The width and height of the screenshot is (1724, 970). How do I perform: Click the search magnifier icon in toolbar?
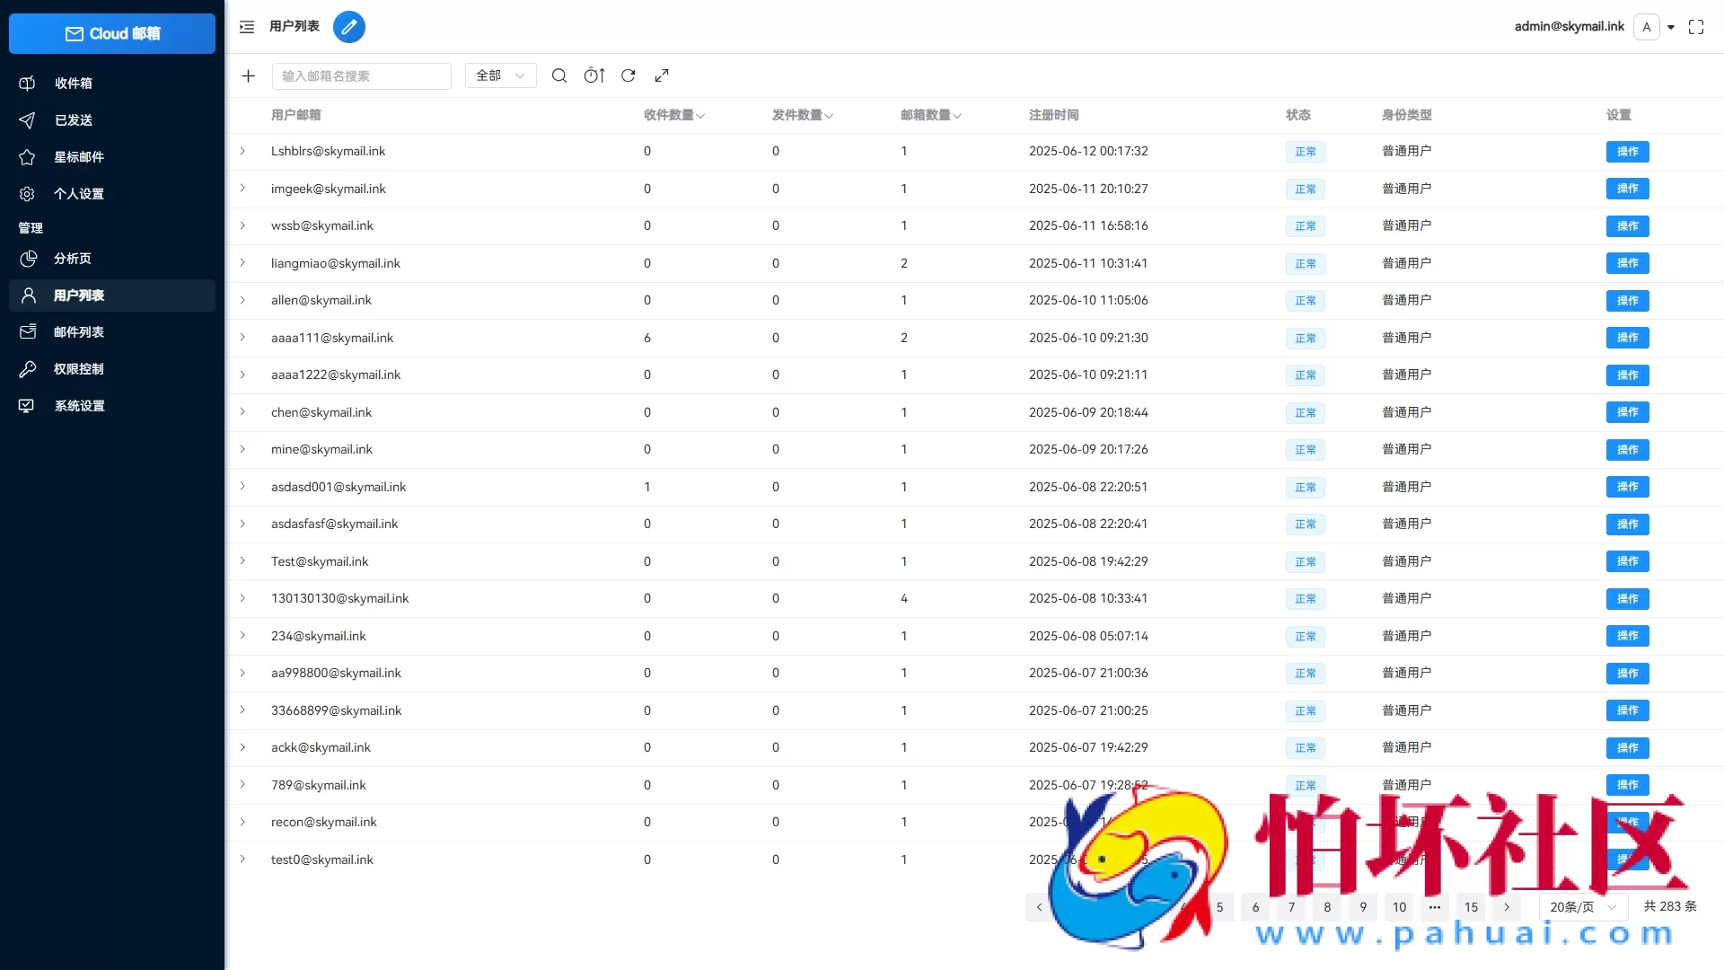point(559,75)
